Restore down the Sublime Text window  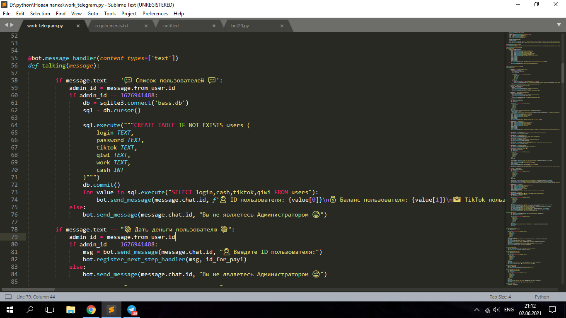coord(537,5)
